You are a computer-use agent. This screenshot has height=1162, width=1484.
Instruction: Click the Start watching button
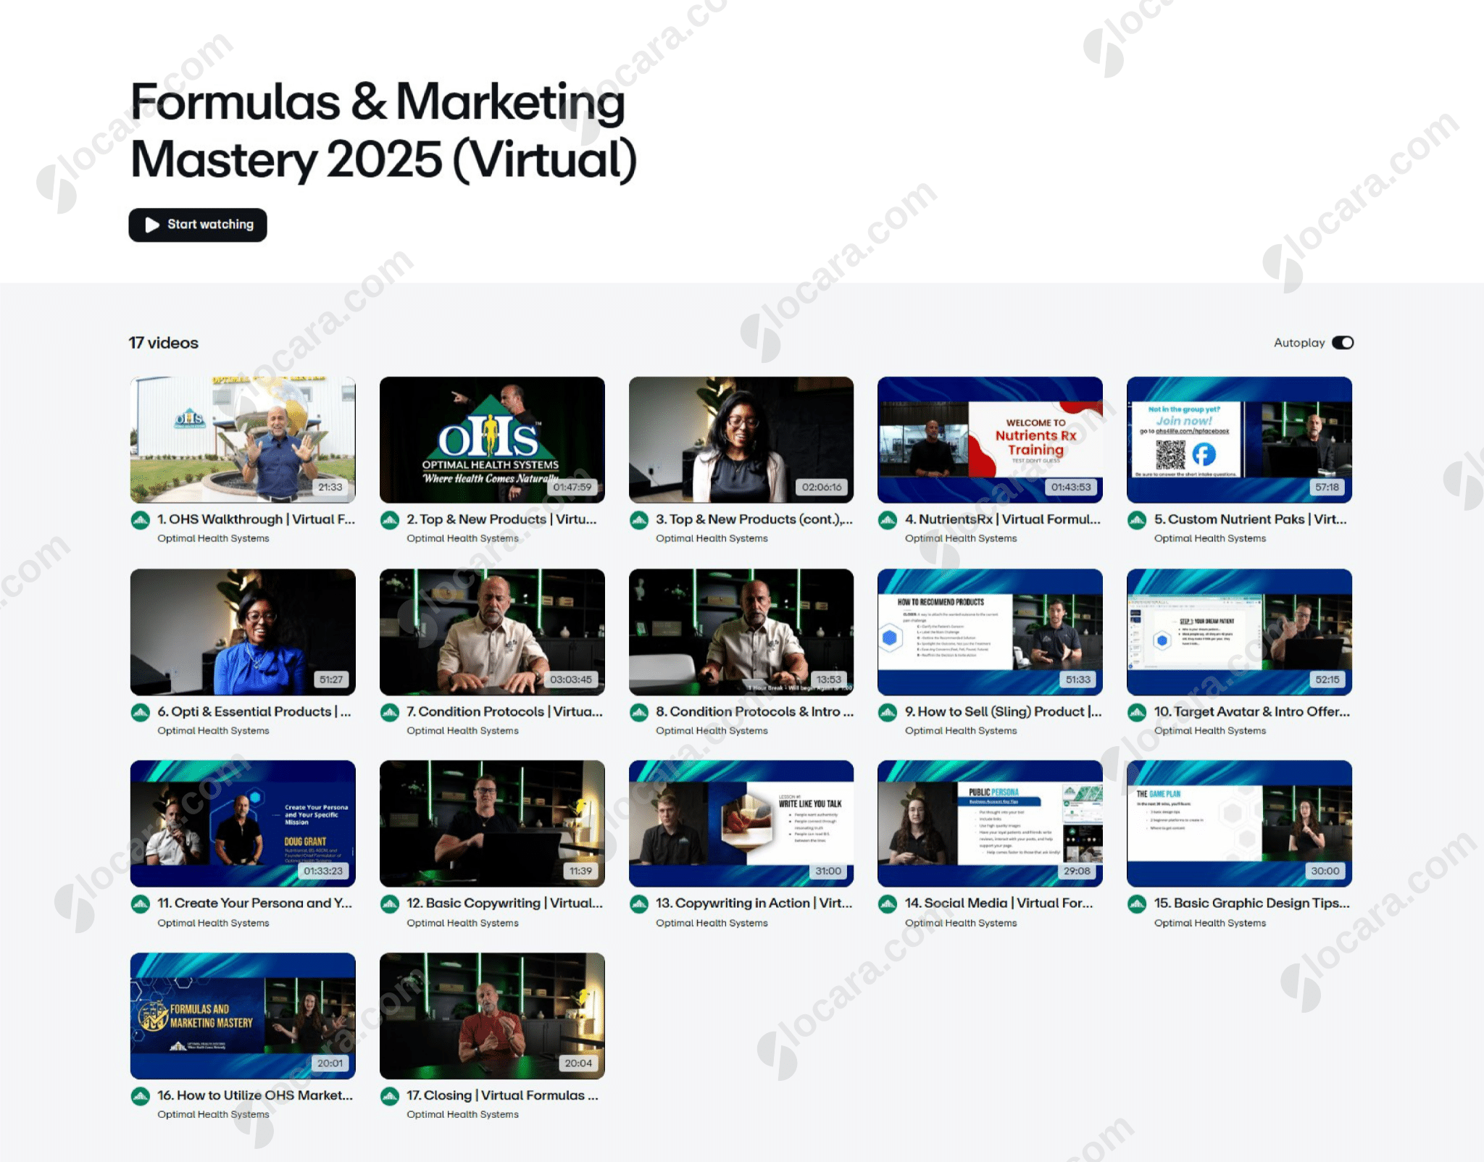(x=197, y=225)
